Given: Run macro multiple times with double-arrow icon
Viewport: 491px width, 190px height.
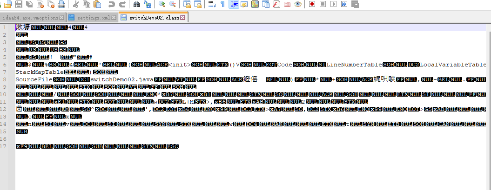Looking at the screenshot, I should (x=344, y=4).
